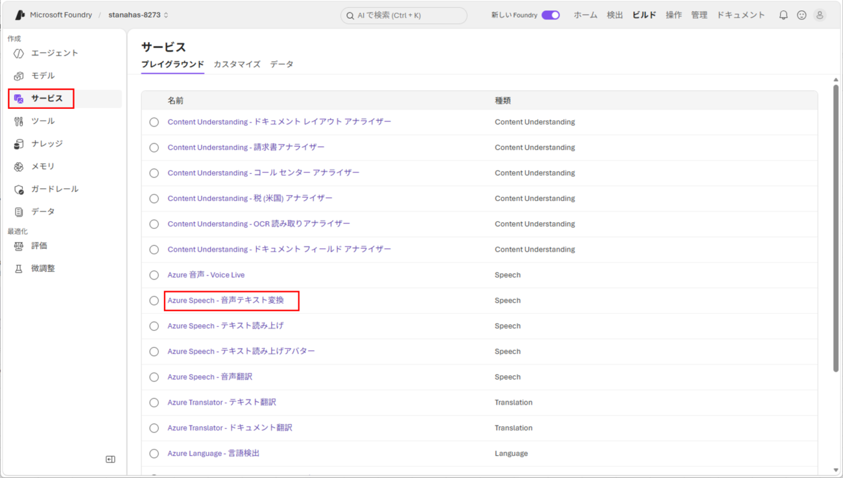Screen dimensions: 843x478
Task: Switch to the カスタマイズ tab
Action: coord(237,64)
